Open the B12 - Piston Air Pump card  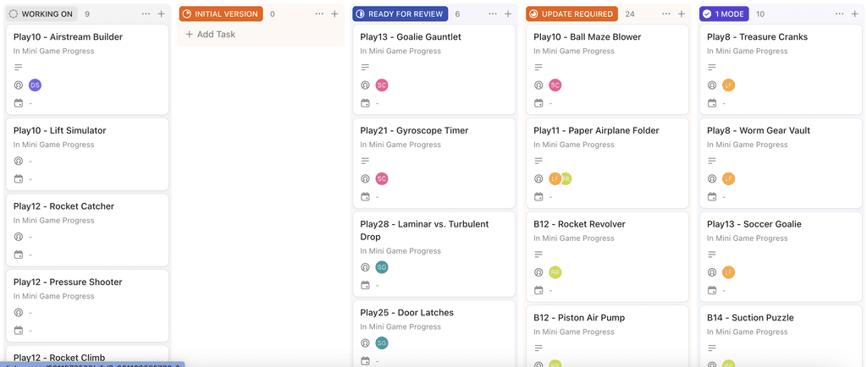coord(608,336)
